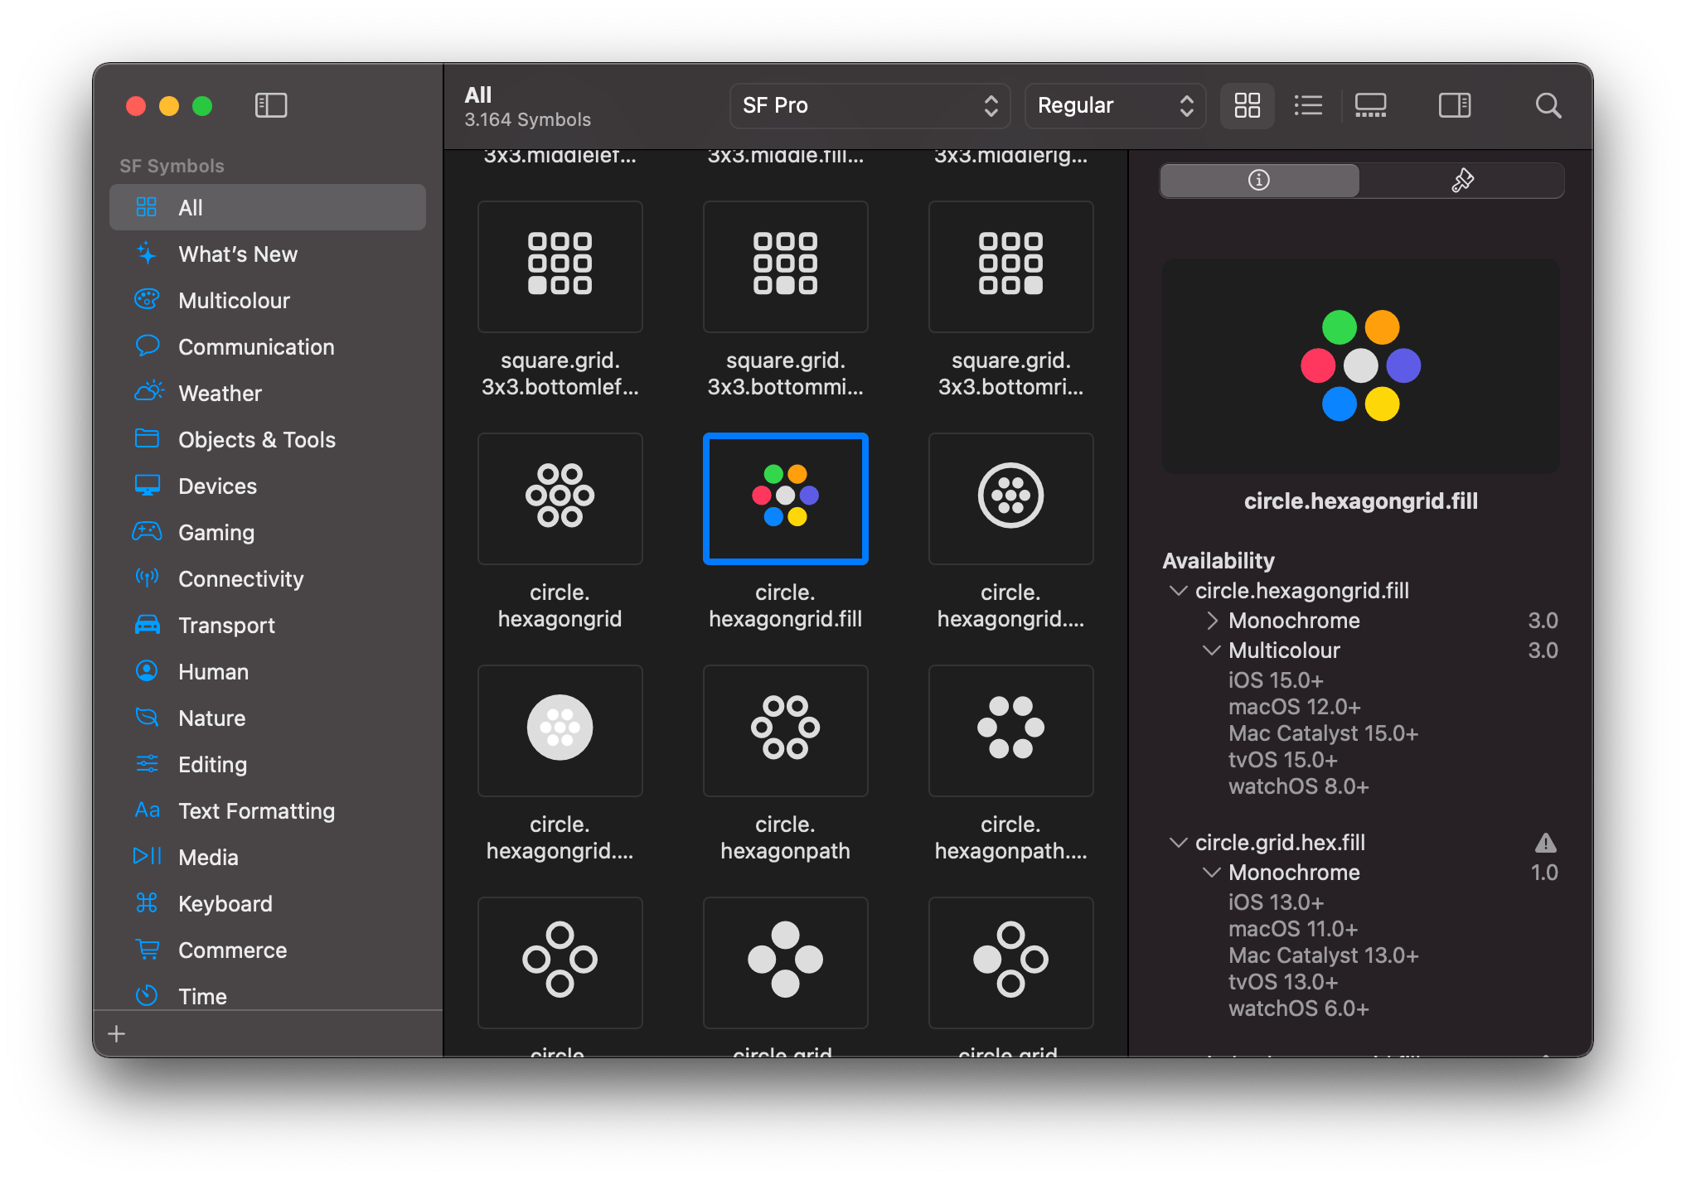
Task: Open the Communication symbols category
Action: [x=257, y=346]
